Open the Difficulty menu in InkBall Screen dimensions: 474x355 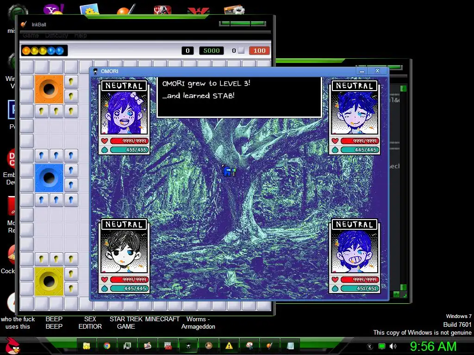(x=56, y=35)
